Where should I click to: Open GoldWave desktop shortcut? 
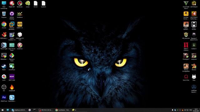pyautogui.click(x=20, y=15)
